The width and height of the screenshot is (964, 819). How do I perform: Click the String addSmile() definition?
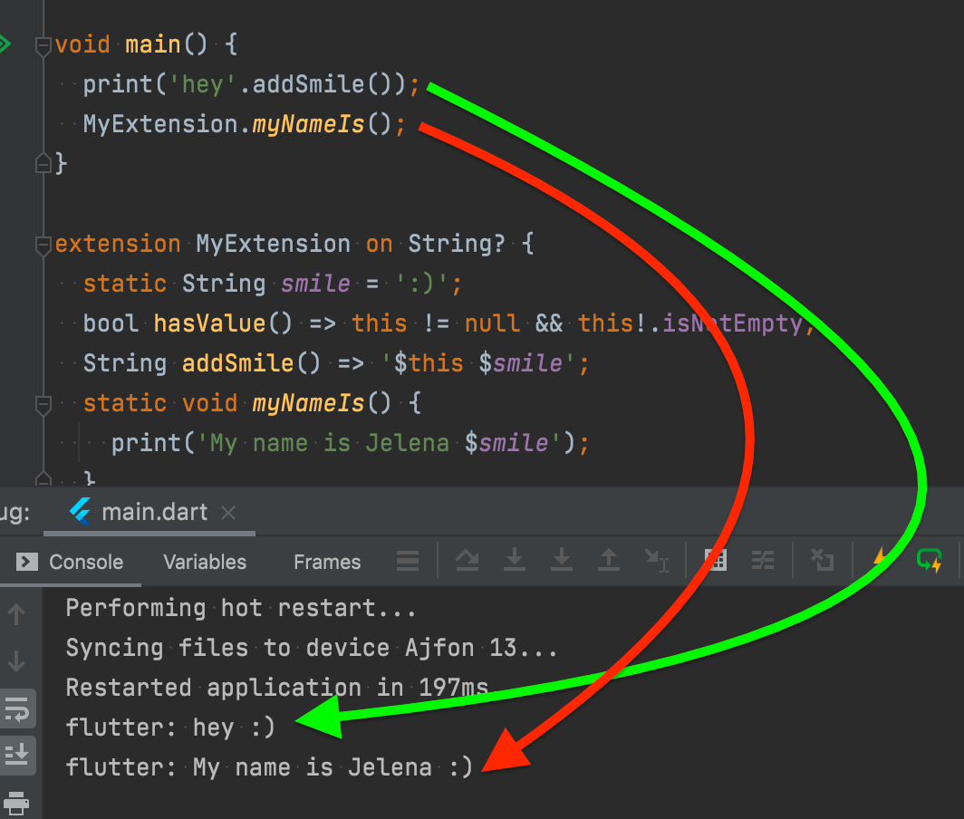(336, 363)
